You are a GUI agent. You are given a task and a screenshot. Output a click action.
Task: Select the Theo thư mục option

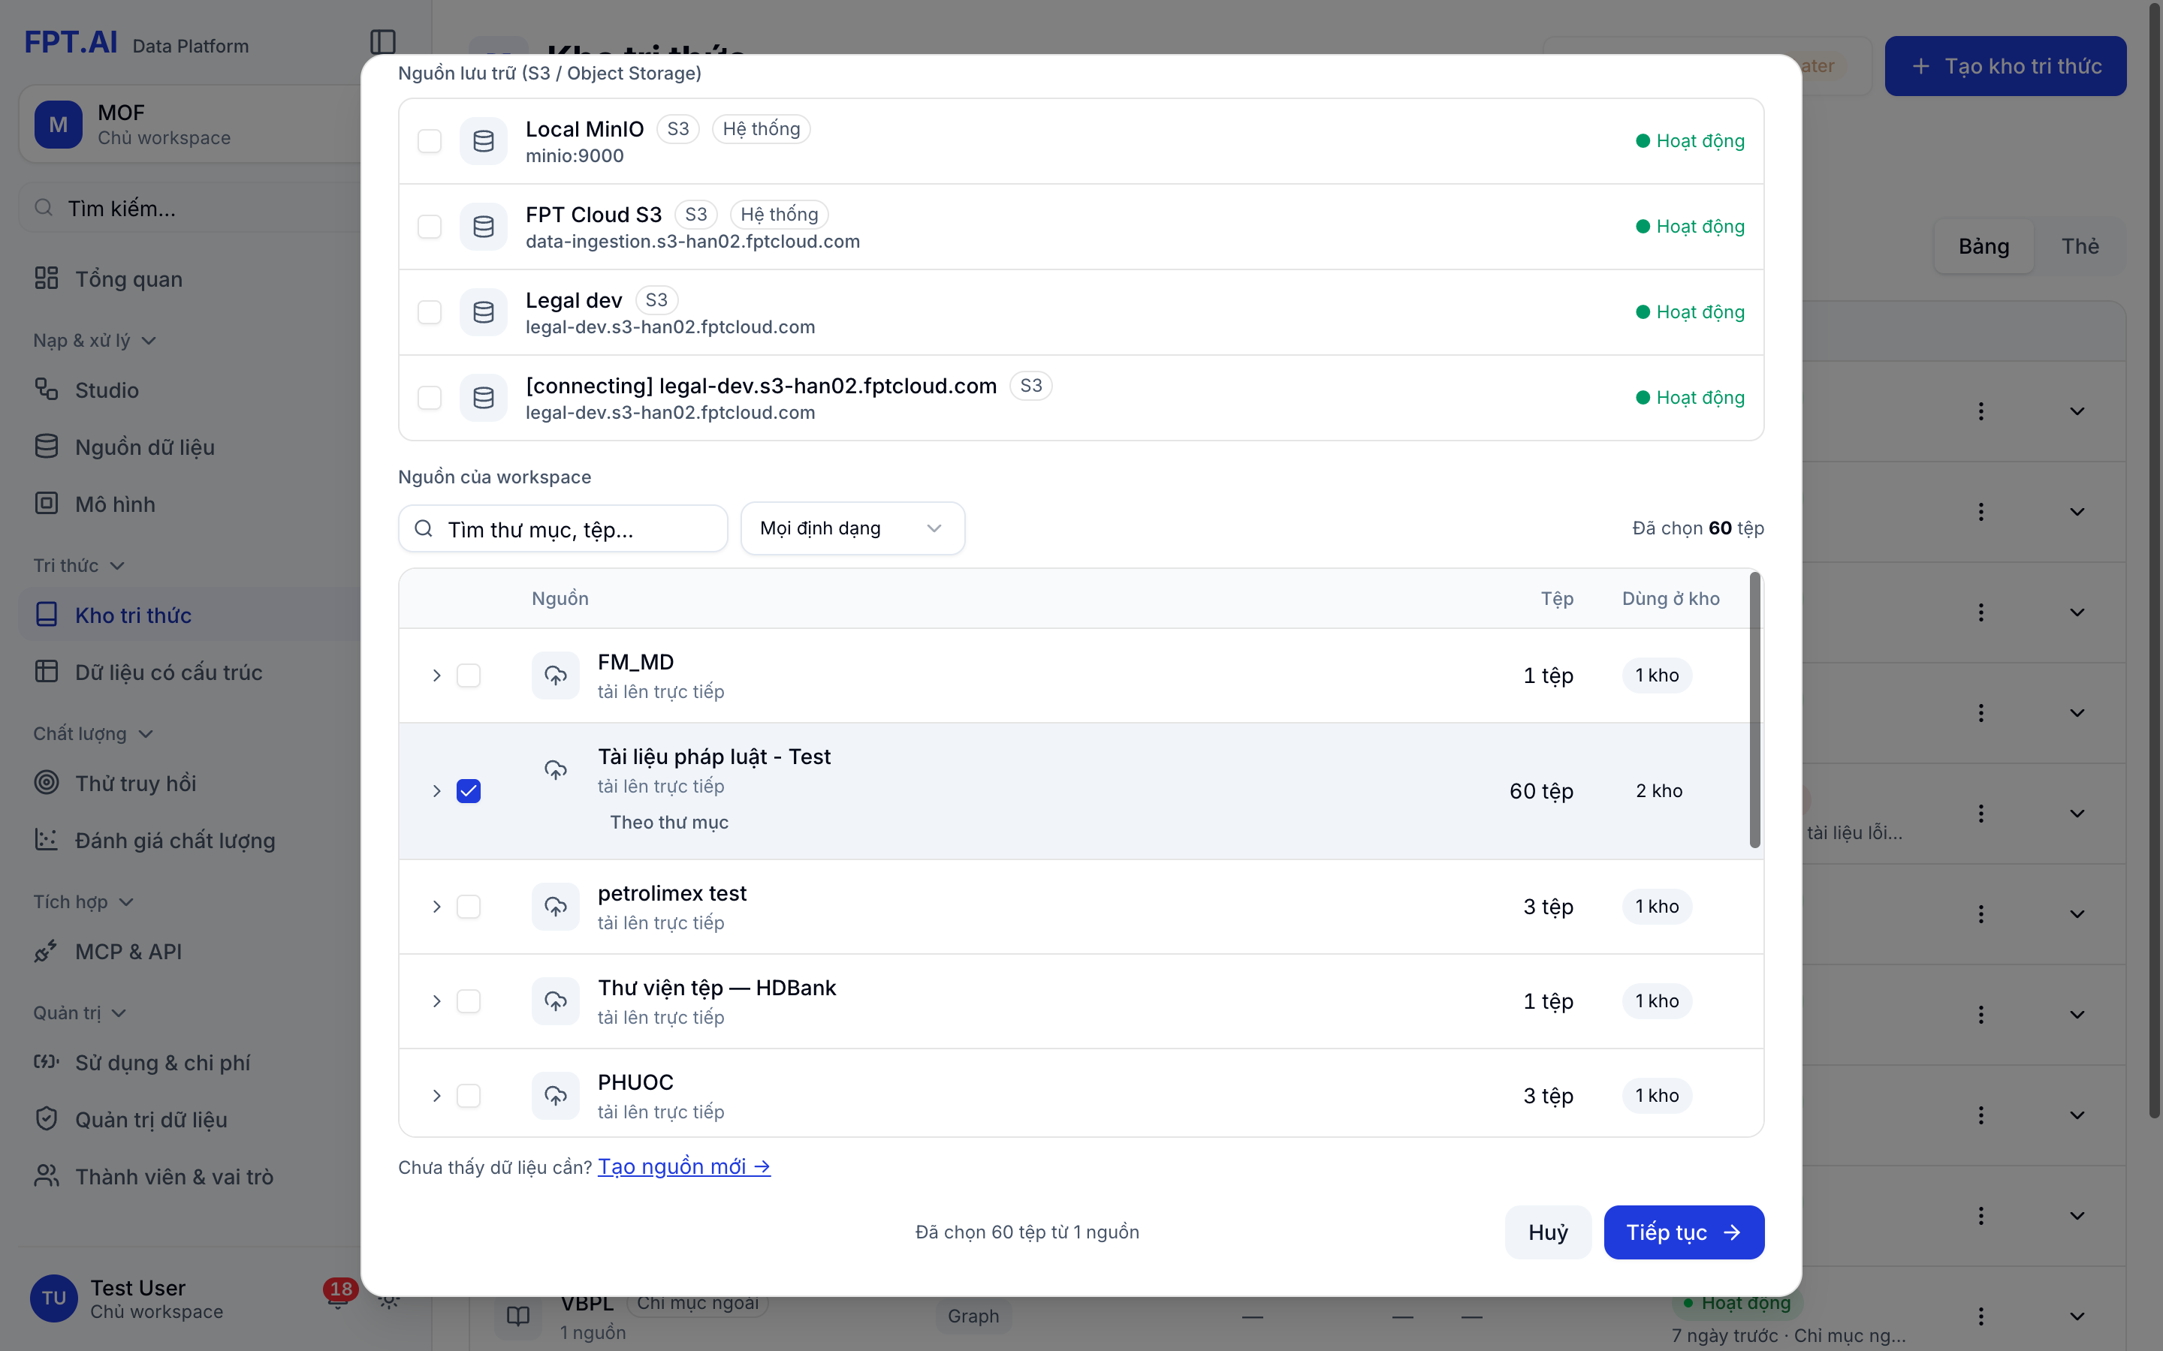[x=668, y=822]
